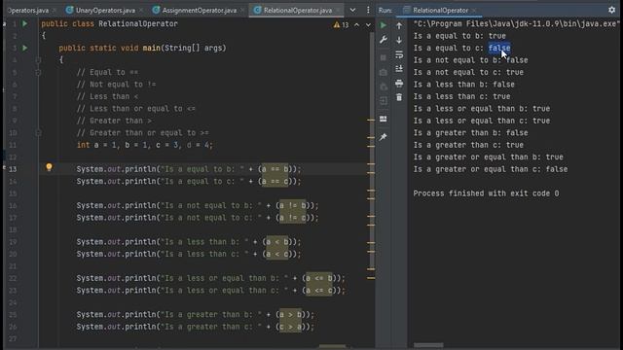Click the java.exe path link in console
The height and width of the screenshot is (350, 623).
[x=516, y=23]
